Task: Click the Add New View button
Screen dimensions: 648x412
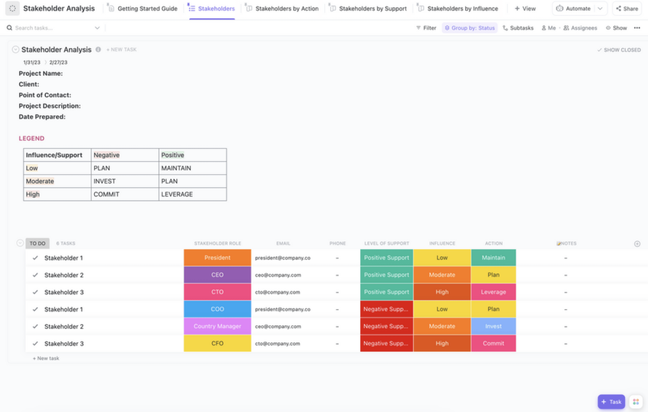Action: point(526,9)
